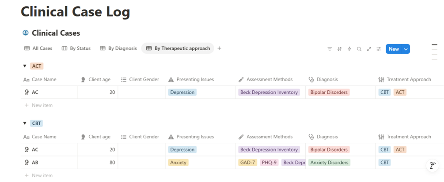Click the Client age column header in CBT group

[x=99, y=137]
